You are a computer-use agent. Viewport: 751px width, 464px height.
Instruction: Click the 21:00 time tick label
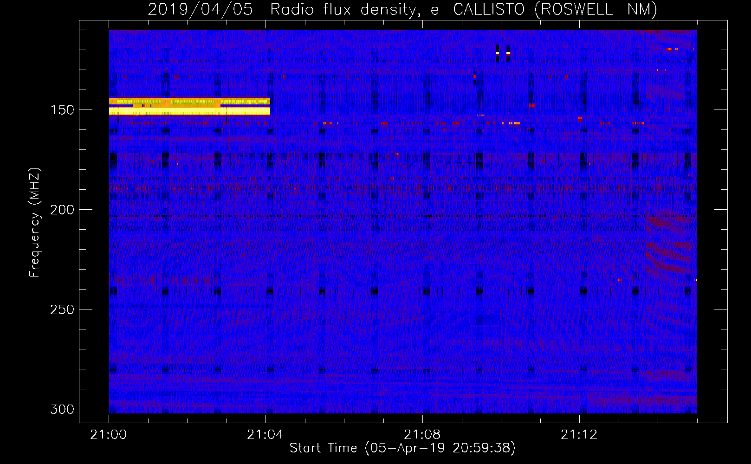[x=109, y=435]
